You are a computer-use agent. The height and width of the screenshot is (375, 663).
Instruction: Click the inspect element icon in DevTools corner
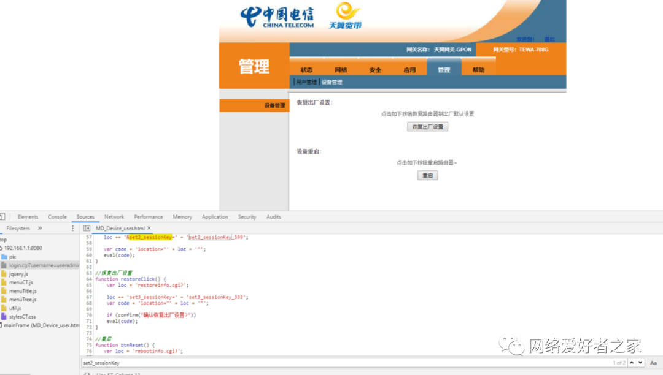pos(2,216)
